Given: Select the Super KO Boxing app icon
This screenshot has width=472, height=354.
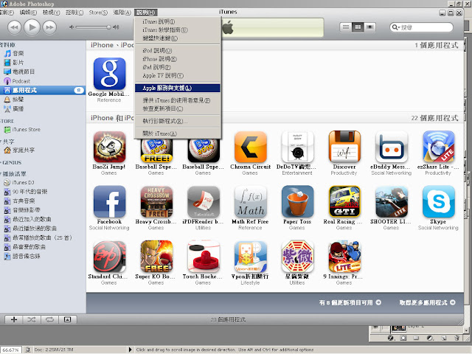Looking at the screenshot, I should pos(156,257).
